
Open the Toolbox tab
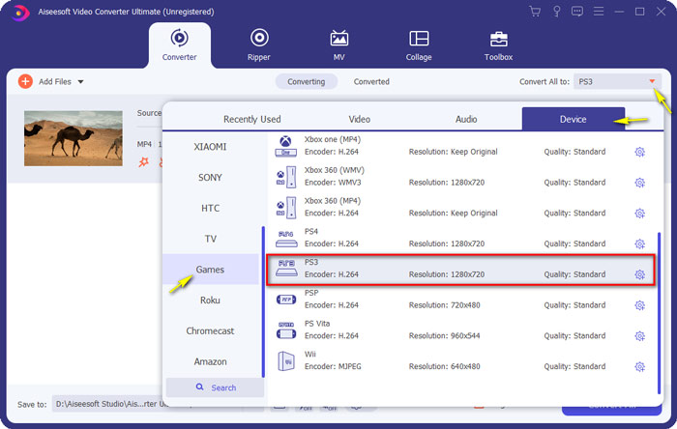point(498,45)
